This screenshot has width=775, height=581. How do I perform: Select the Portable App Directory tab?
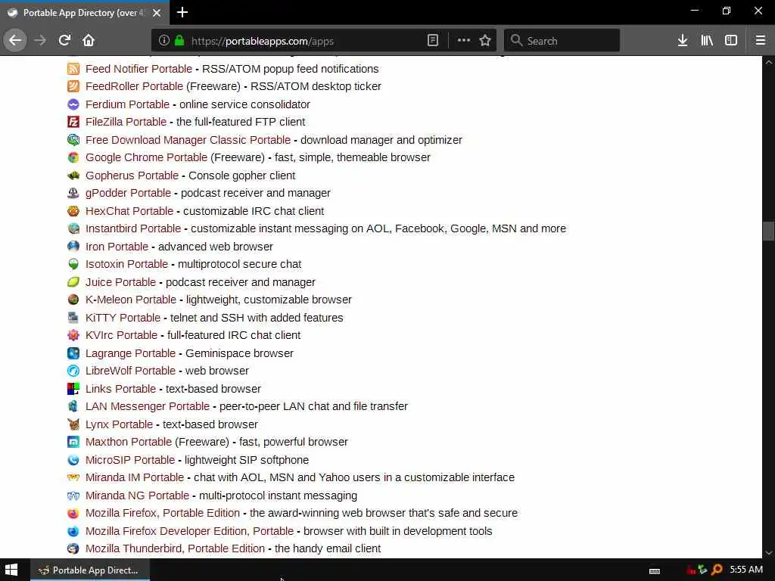coord(85,13)
